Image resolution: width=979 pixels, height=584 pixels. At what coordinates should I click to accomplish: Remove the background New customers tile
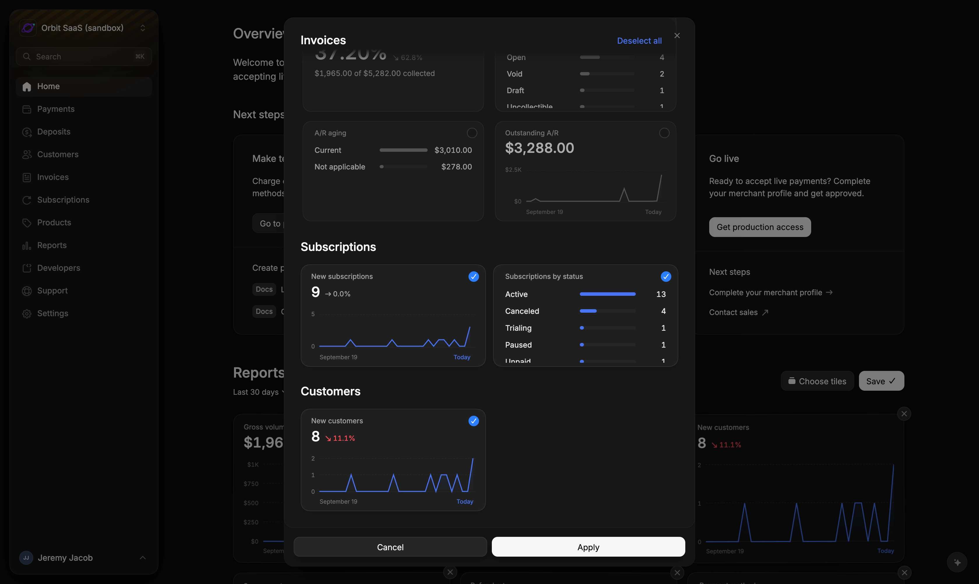pos(904,414)
